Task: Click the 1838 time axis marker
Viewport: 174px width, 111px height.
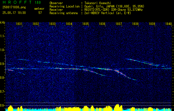Action: point(135,24)
